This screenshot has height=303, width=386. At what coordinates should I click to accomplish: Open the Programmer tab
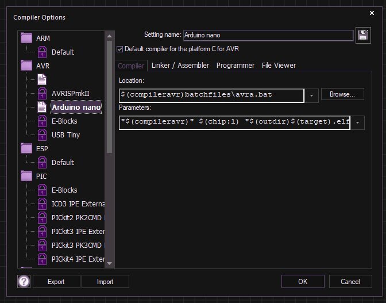[x=236, y=66]
